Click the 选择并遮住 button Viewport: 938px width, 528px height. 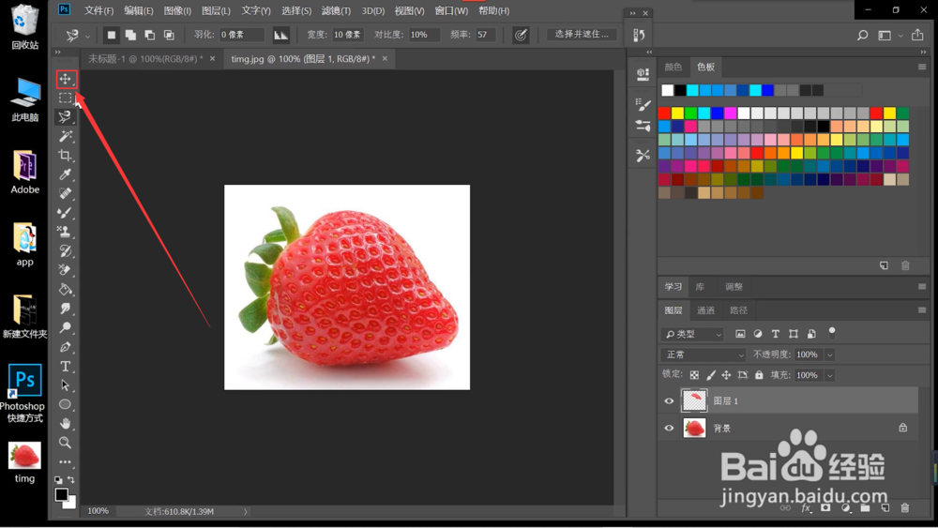(x=582, y=34)
